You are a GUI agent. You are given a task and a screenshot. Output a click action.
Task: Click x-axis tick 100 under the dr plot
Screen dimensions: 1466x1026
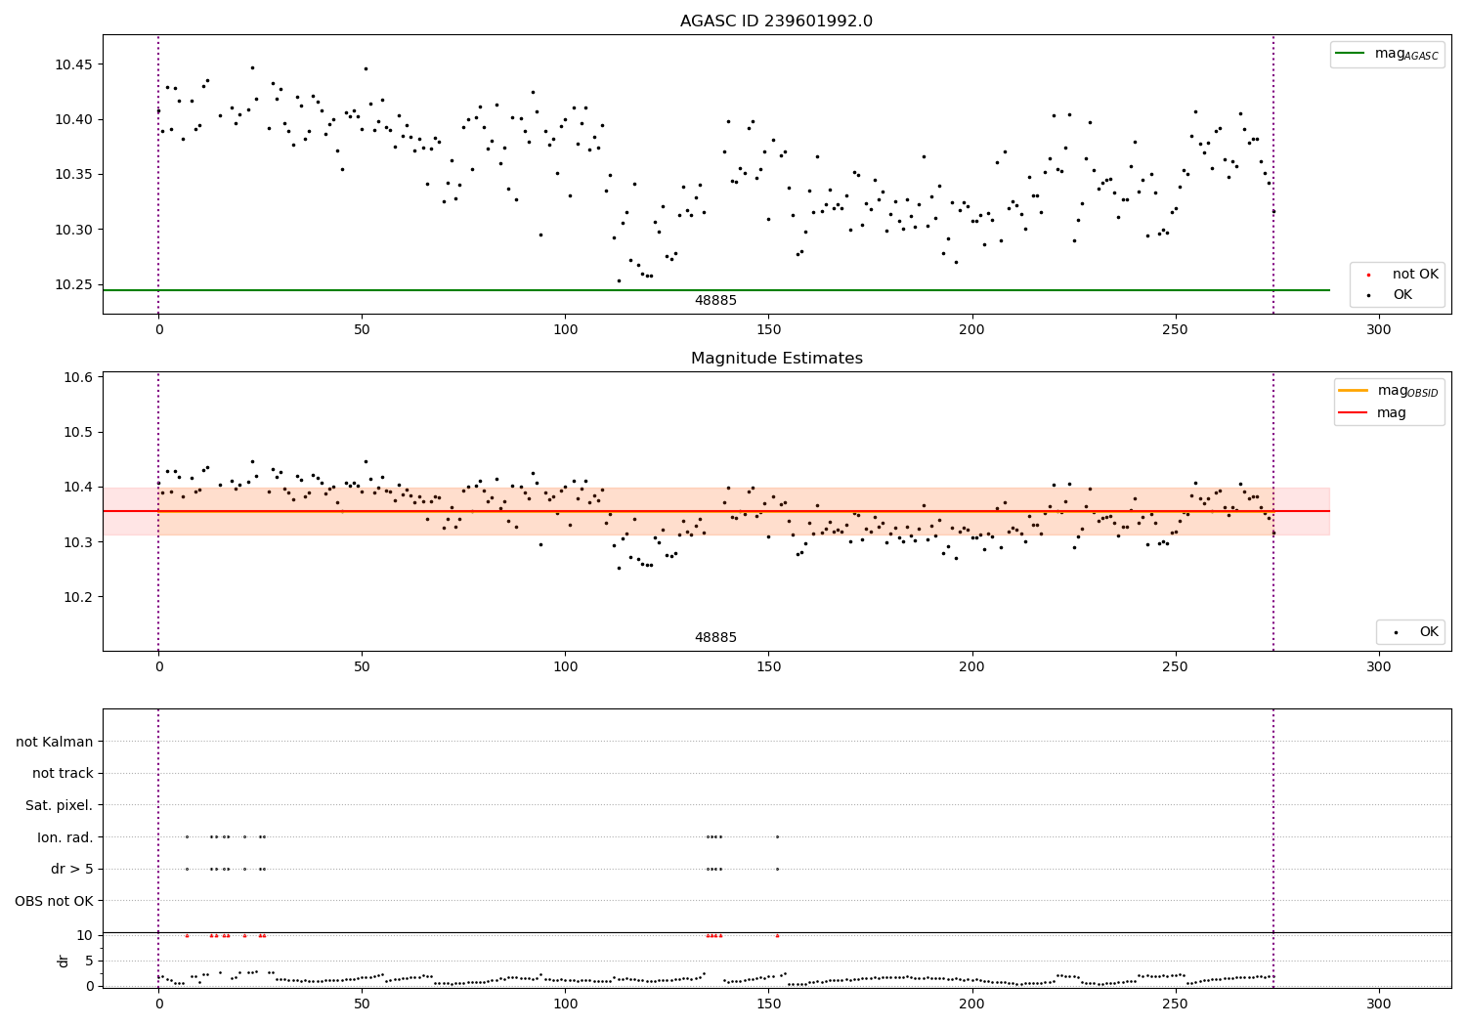click(565, 1004)
